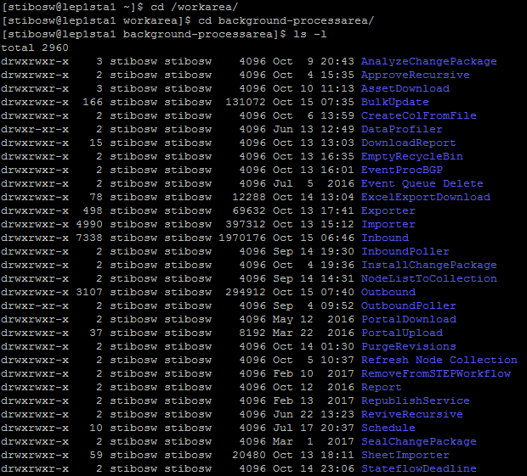
Task: Click the 'cd background-processarea/' command text
Action: tap(286, 21)
